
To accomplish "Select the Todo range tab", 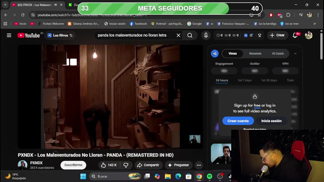I will (x=290, y=80).
